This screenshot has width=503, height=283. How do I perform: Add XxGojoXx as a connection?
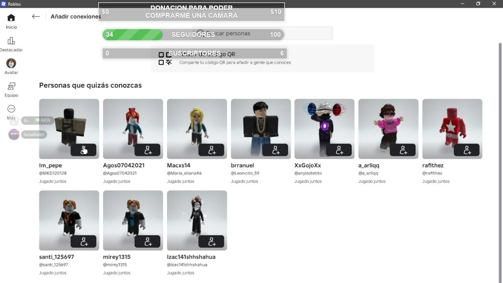[339, 150]
